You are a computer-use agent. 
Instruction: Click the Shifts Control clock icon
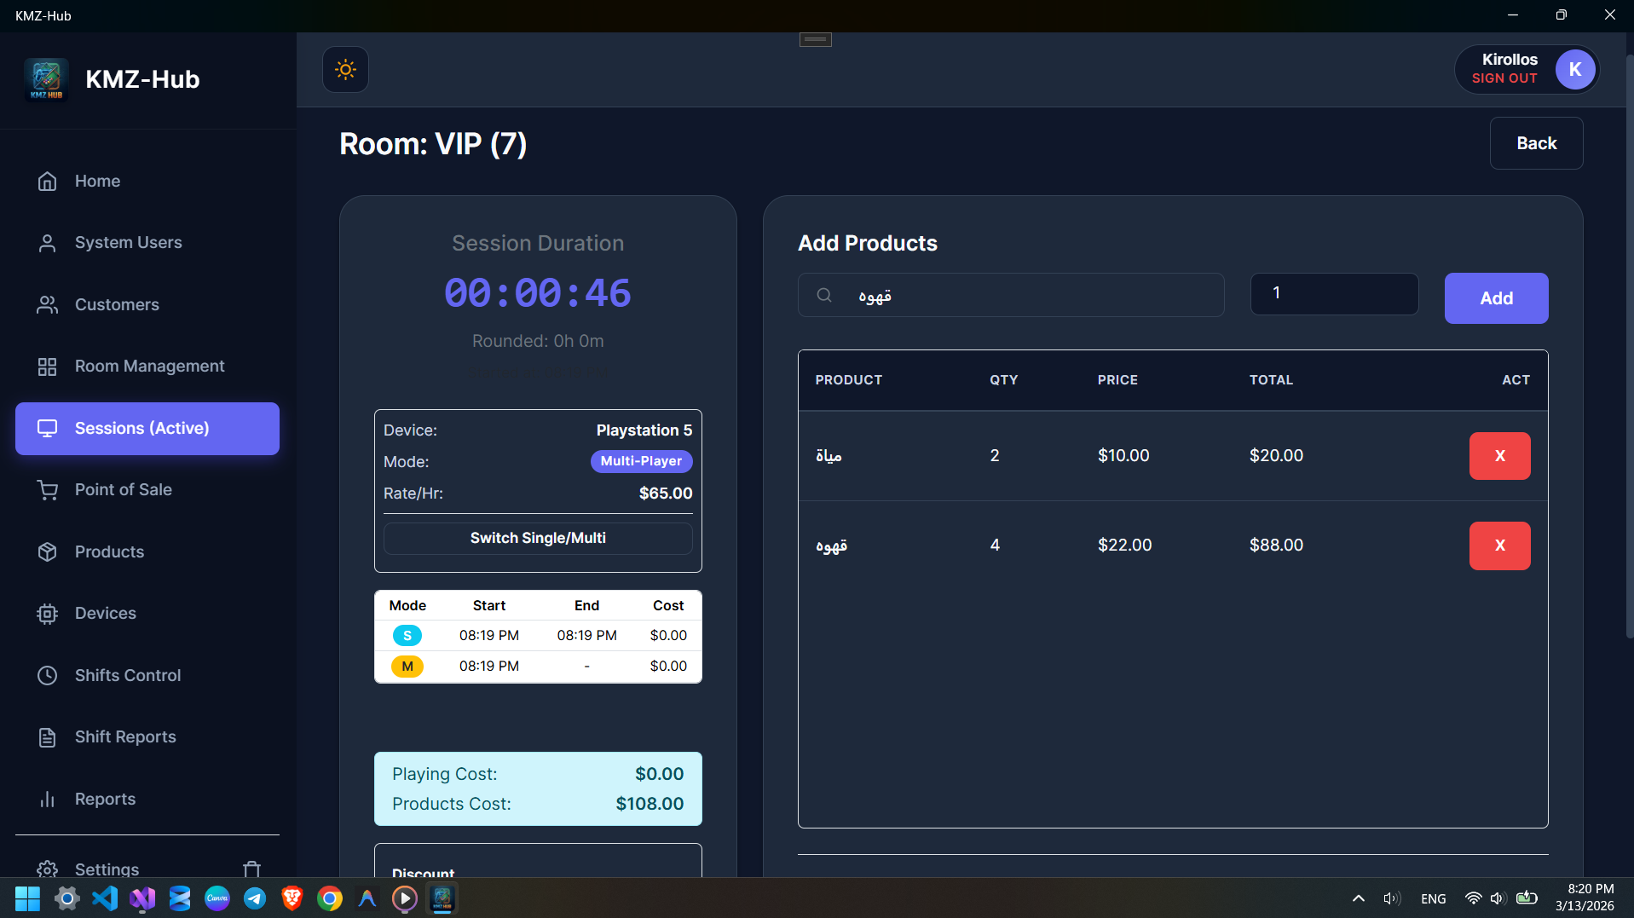pyautogui.click(x=47, y=676)
